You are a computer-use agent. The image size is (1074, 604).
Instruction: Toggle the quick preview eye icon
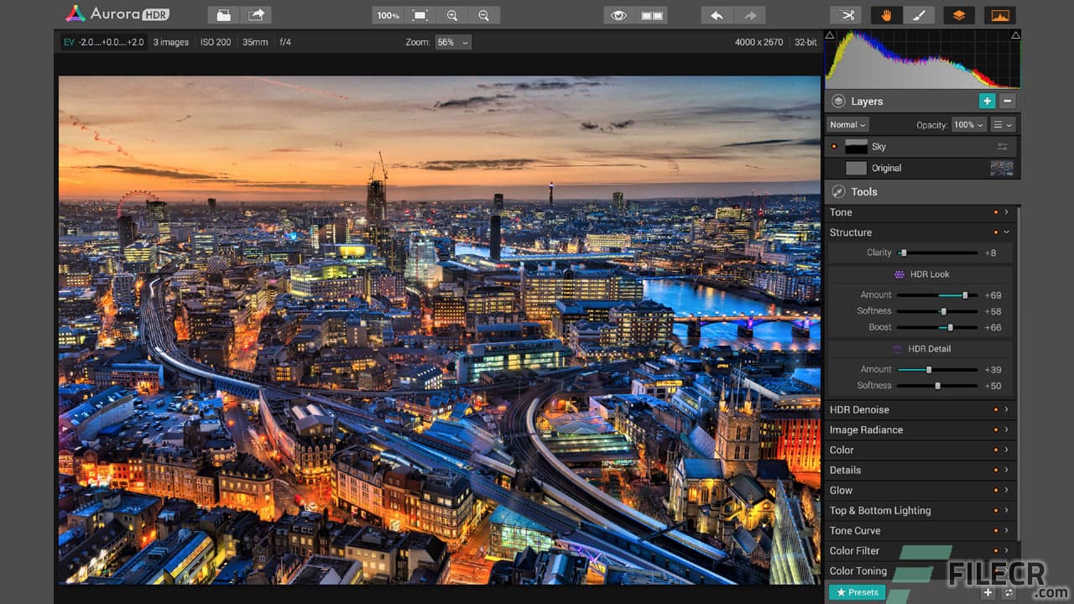618,14
